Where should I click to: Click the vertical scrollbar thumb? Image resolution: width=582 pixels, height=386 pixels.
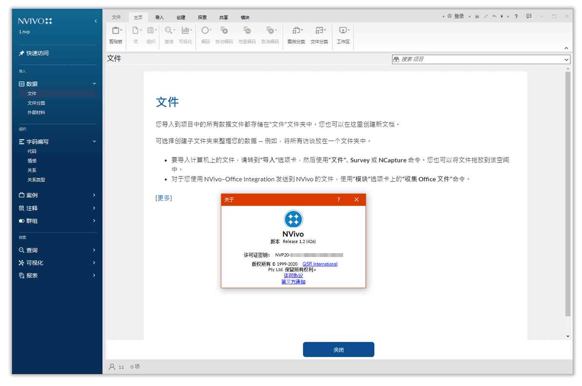click(567, 194)
